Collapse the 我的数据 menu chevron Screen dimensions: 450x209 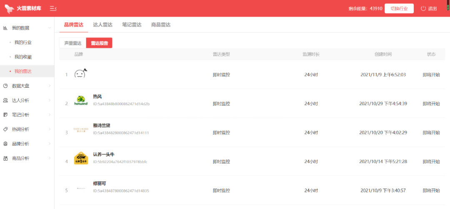[x=50, y=28]
